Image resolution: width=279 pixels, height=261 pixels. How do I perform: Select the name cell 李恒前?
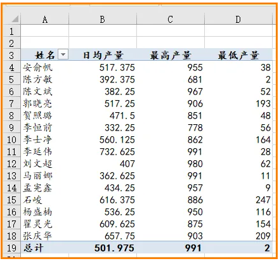coord(45,127)
